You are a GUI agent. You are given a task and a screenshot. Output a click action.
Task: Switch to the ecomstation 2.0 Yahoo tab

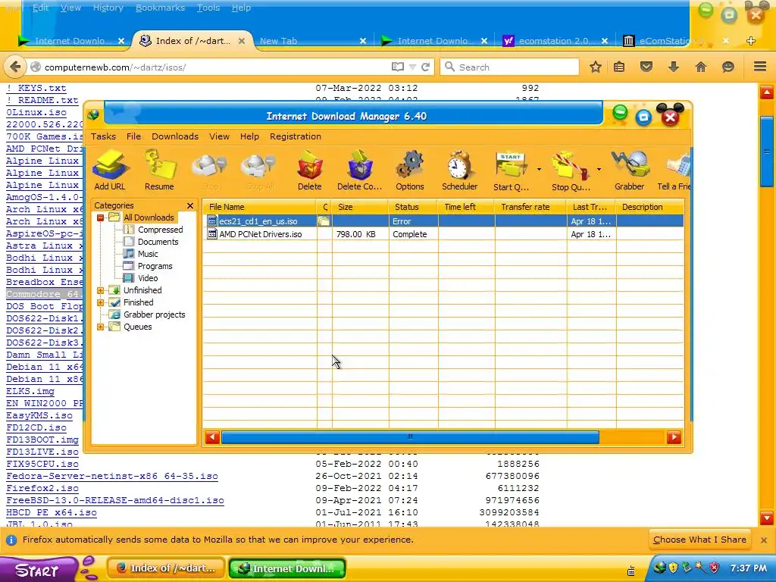click(555, 41)
